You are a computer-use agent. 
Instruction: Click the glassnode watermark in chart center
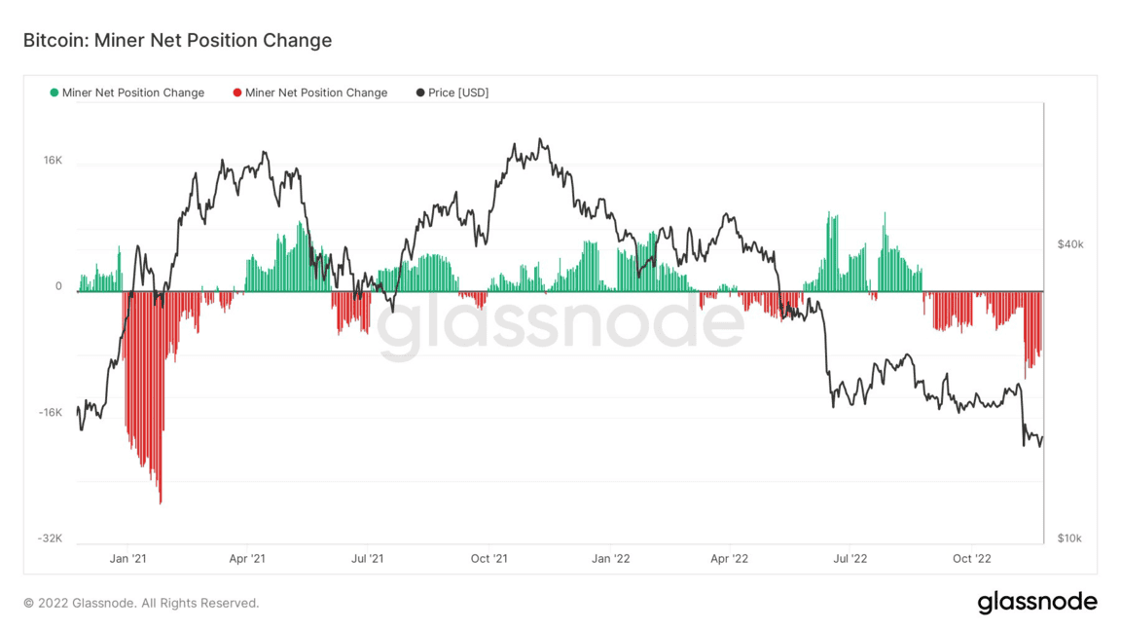point(560,322)
